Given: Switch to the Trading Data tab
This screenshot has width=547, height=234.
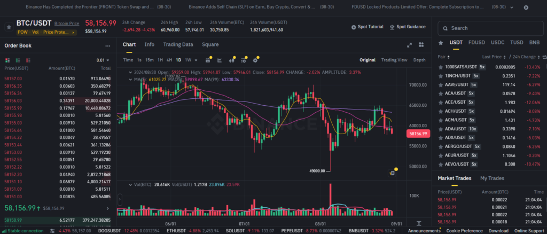Looking at the screenshot, I should click(178, 44).
